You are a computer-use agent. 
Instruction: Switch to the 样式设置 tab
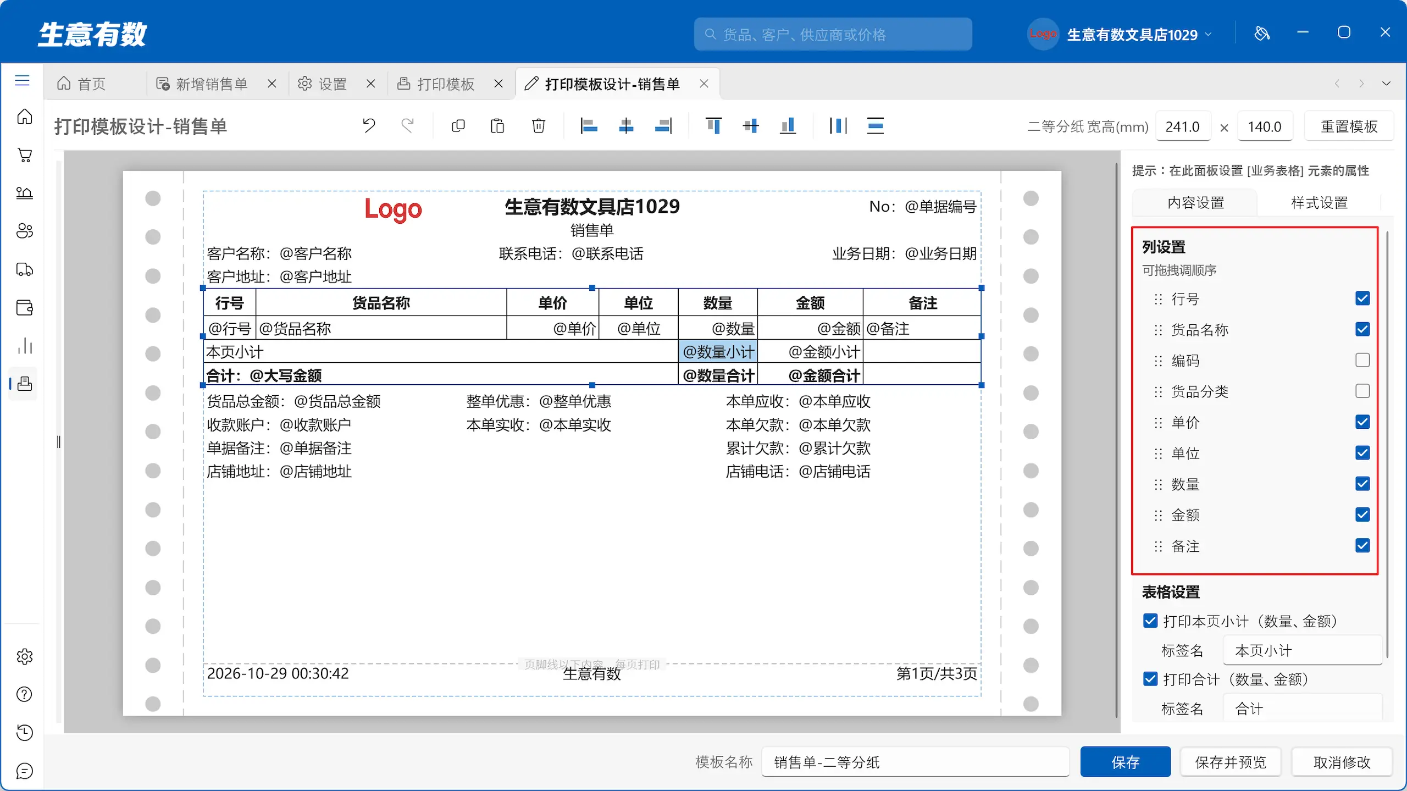1319,202
